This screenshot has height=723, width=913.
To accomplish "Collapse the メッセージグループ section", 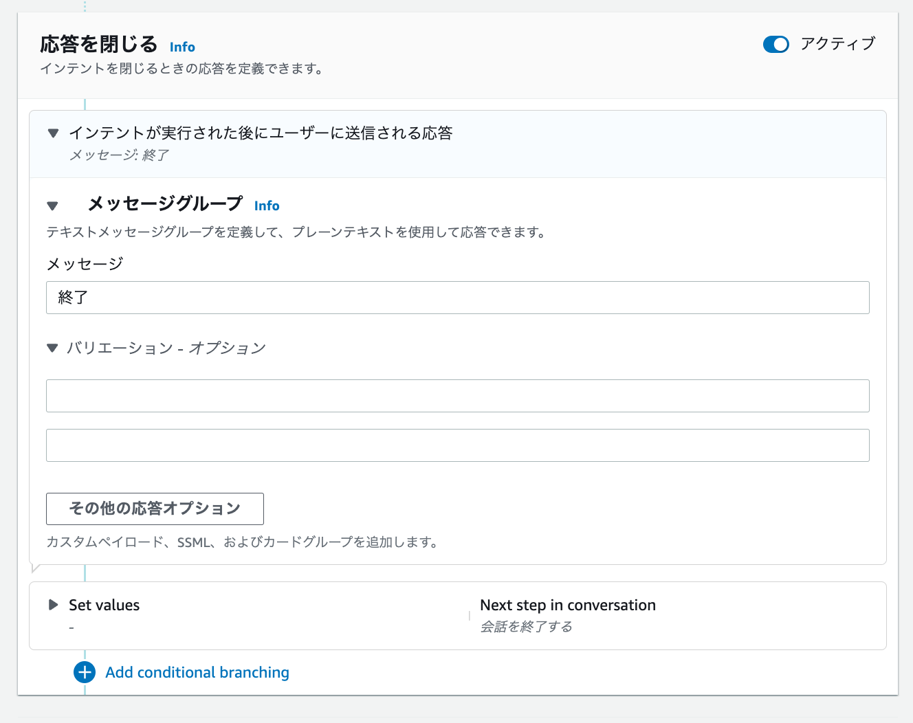I will click(x=52, y=205).
